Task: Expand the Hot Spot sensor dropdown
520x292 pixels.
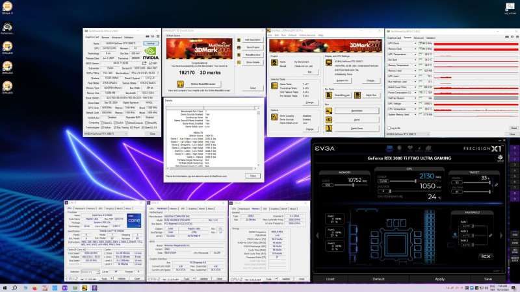Action: tap(415, 60)
